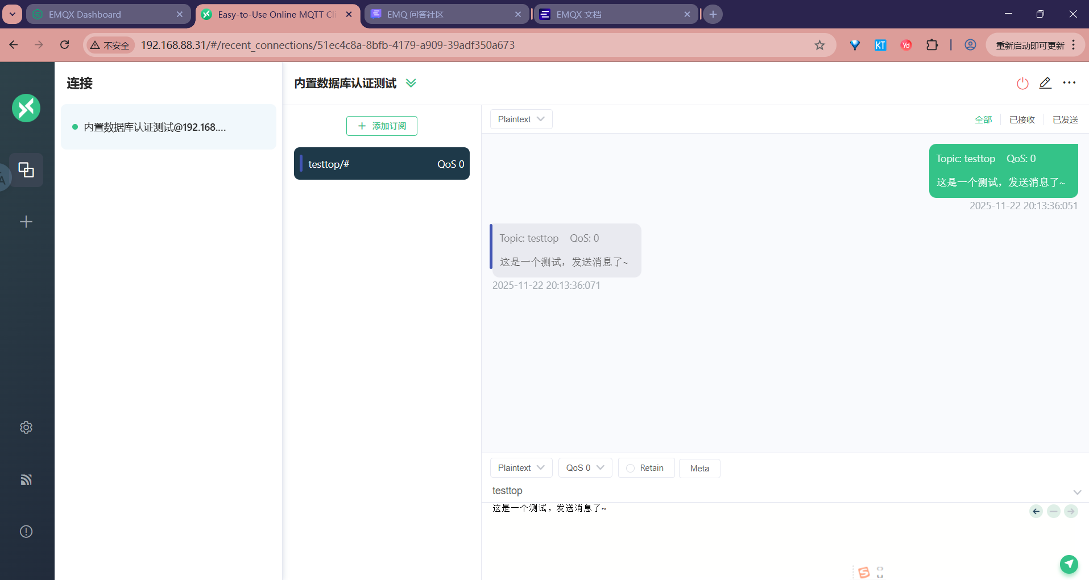Open the Meta properties button
This screenshot has width=1089, height=580.
(x=699, y=469)
